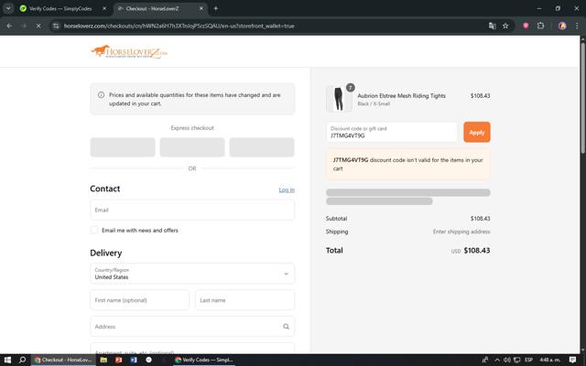Switch to Verify Codes — SimplyCodes tab

[x=60, y=8]
